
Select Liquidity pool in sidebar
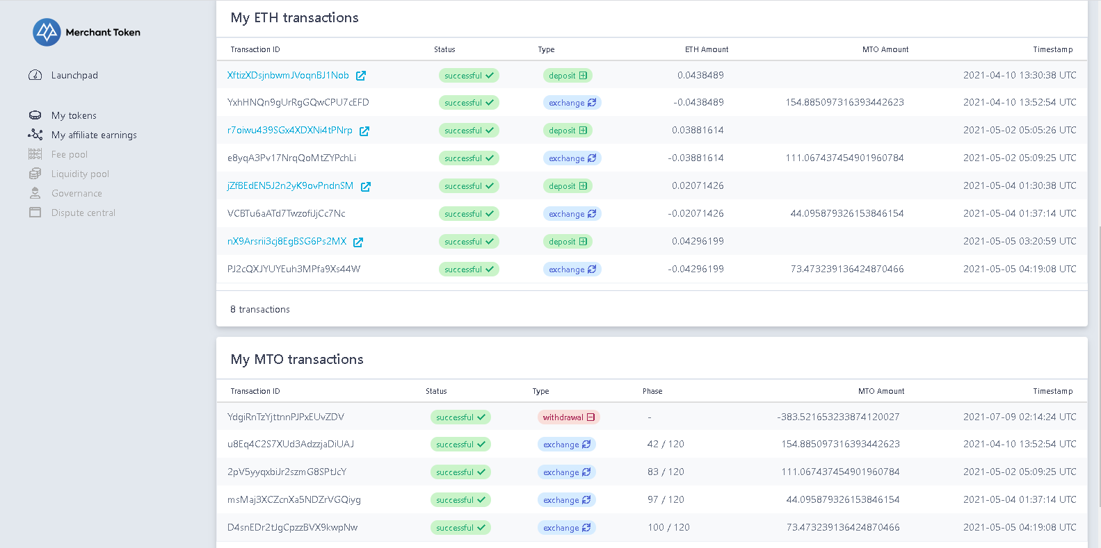(80, 174)
